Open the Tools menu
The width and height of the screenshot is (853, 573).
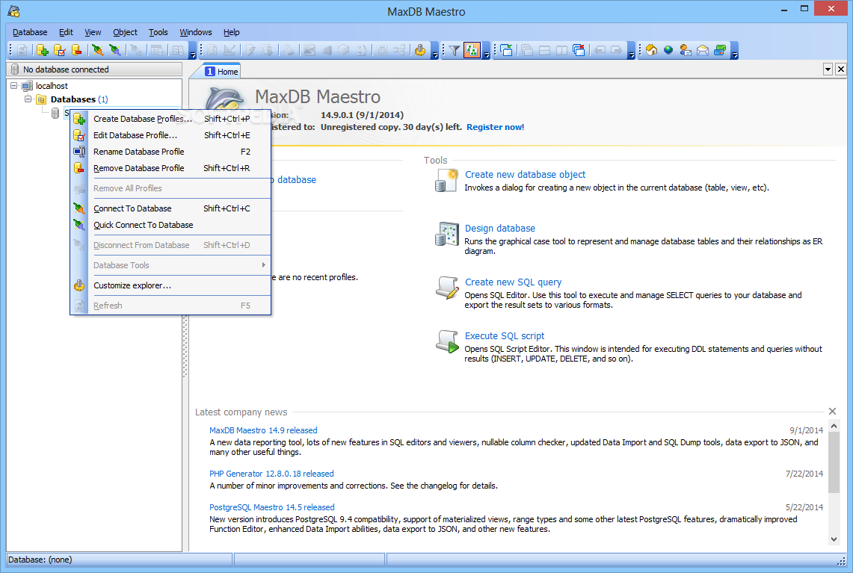[x=158, y=32]
